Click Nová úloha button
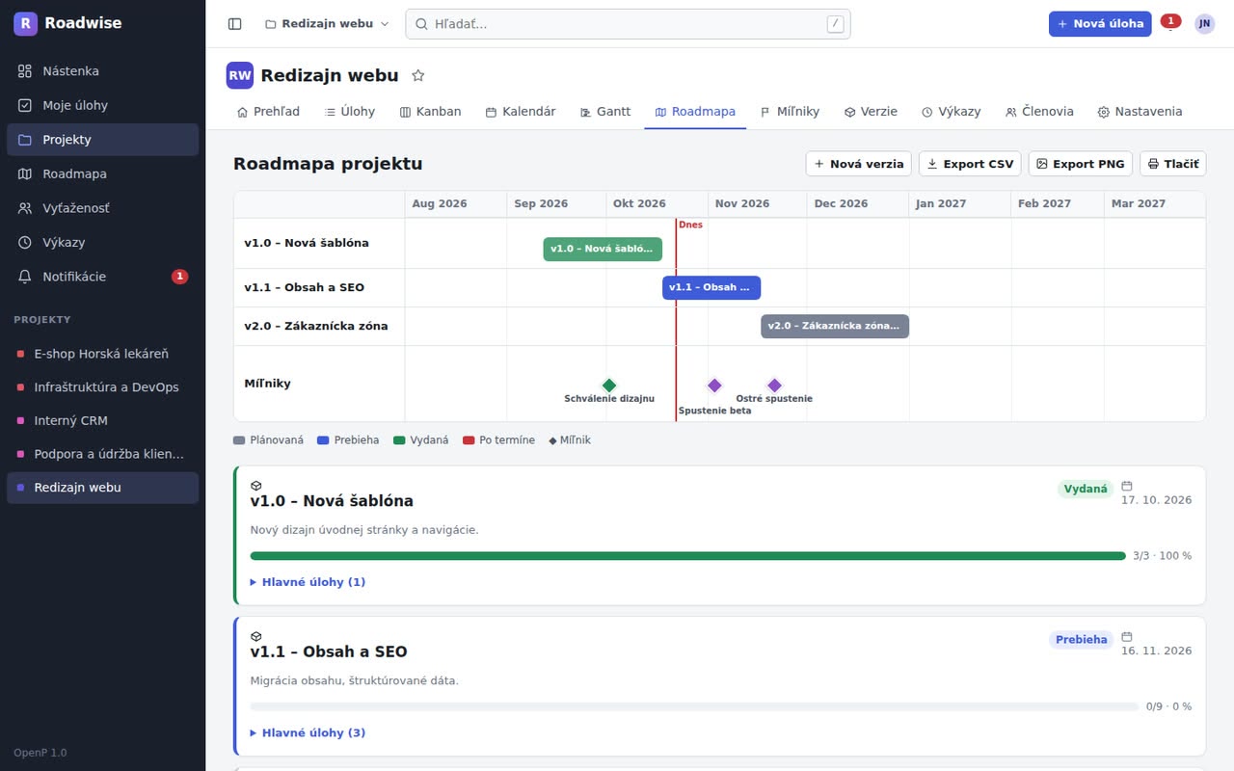The height and width of the screenshot is (771, 1234). [x=1100, y=24]
